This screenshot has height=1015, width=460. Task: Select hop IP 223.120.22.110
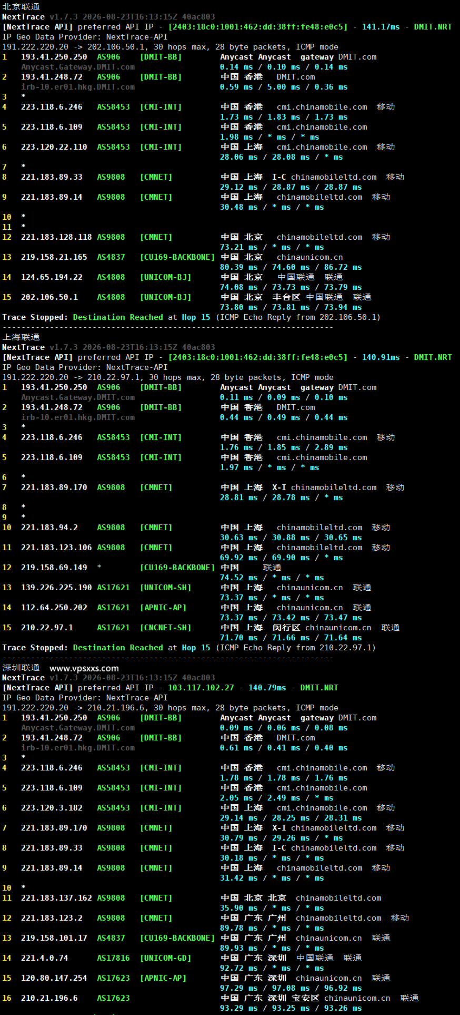click(x=54, y=147)
